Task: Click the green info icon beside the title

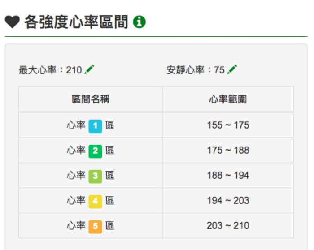Action: [140, 22]
